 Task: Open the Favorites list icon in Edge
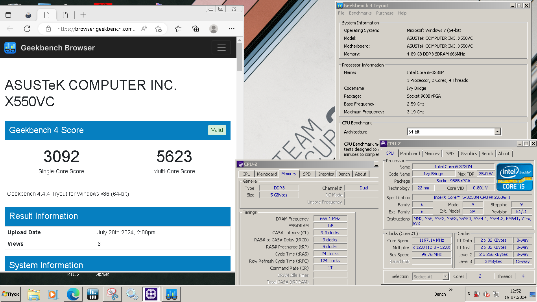[x=178, y=29]
